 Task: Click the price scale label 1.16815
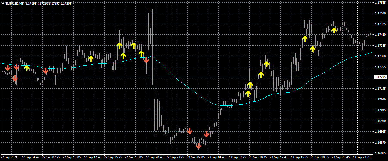[x=380, y=153]
